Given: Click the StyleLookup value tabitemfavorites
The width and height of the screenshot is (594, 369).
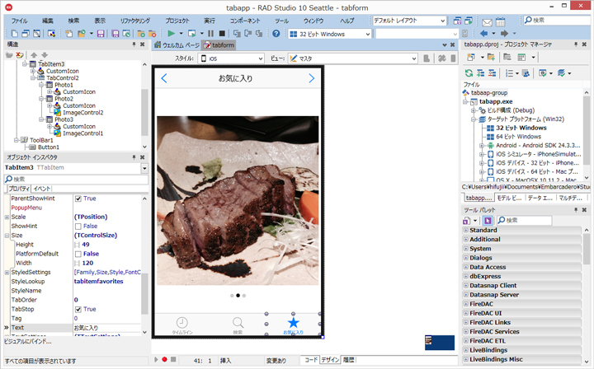Looking at the screenshot, I should click(98, 282).
